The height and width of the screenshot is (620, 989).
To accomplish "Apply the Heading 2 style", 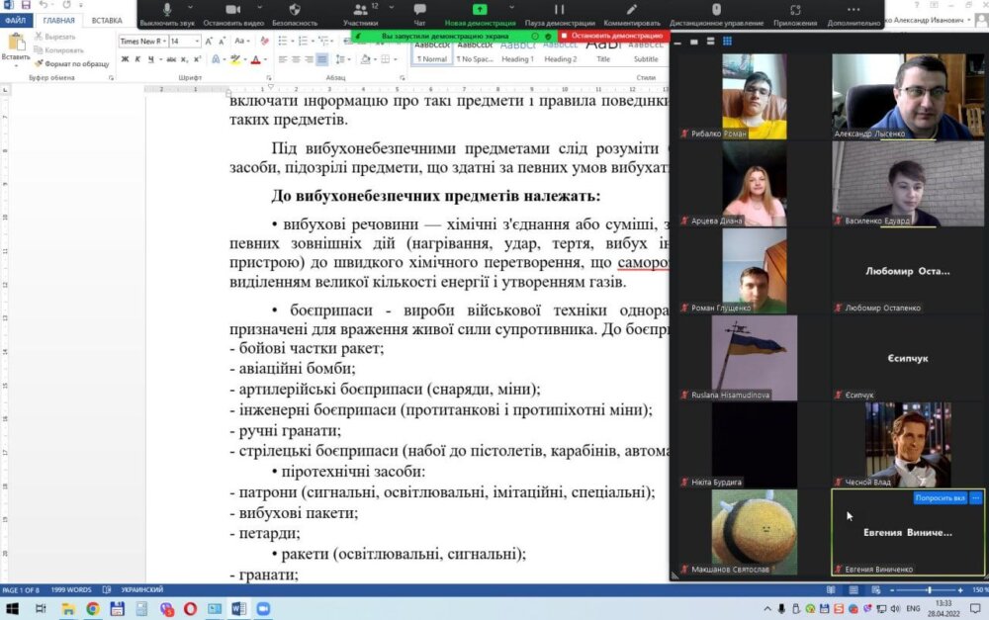I will (560, 51).
